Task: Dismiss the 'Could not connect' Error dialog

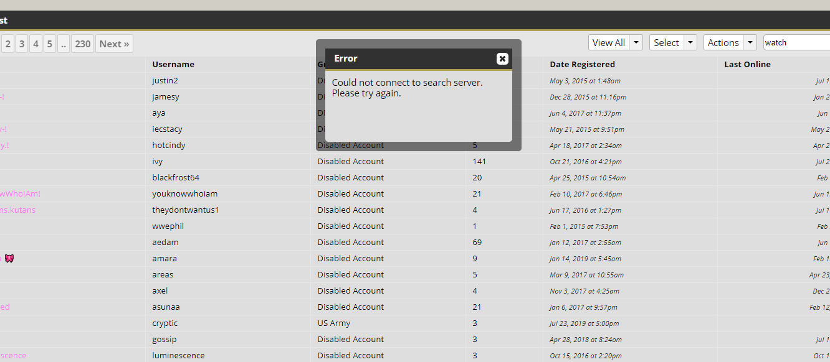Action: (x=502, y=58)
